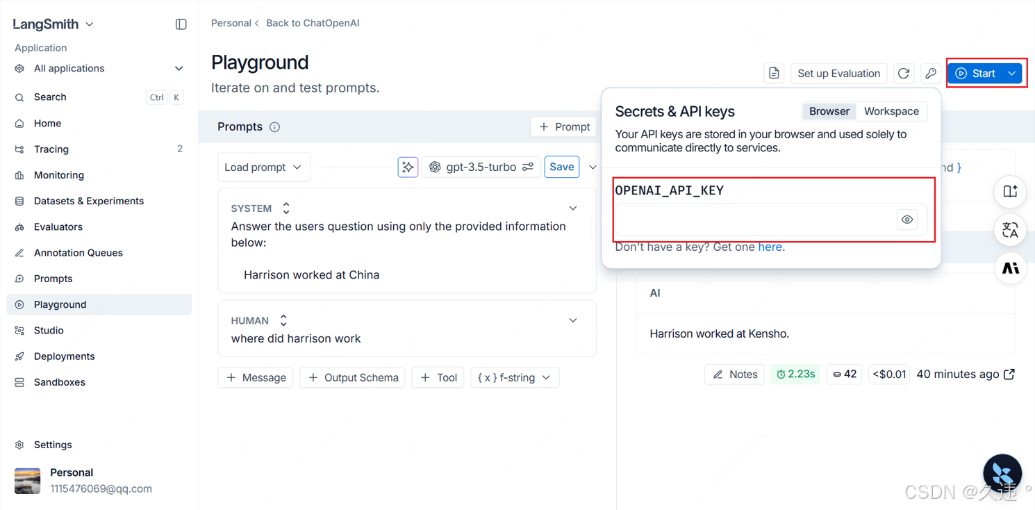
Task: Collapse the sidebar panel icon
Action: click(181, 24)
